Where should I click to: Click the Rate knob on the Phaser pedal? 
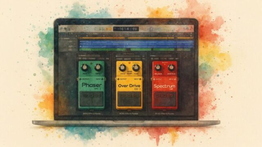pyautogui.click(x=85, y=67)
